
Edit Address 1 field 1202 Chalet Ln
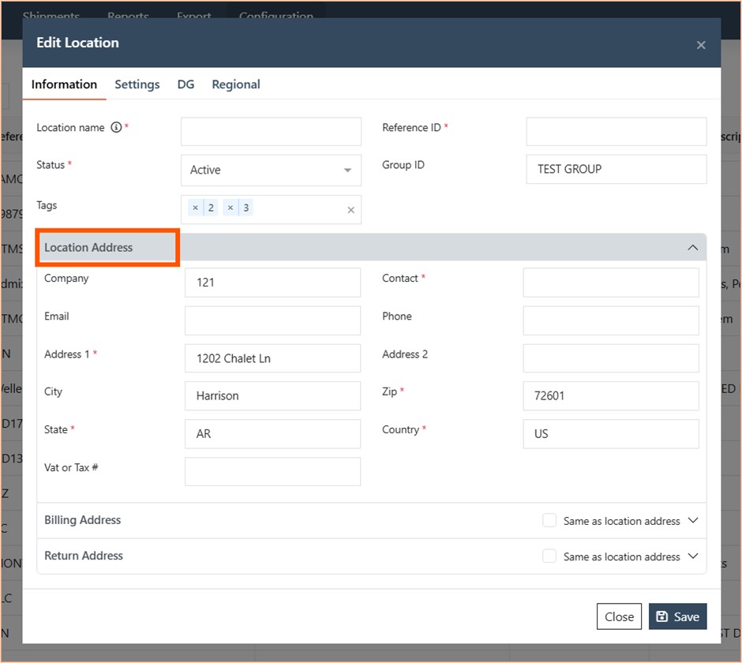(272, 358)
